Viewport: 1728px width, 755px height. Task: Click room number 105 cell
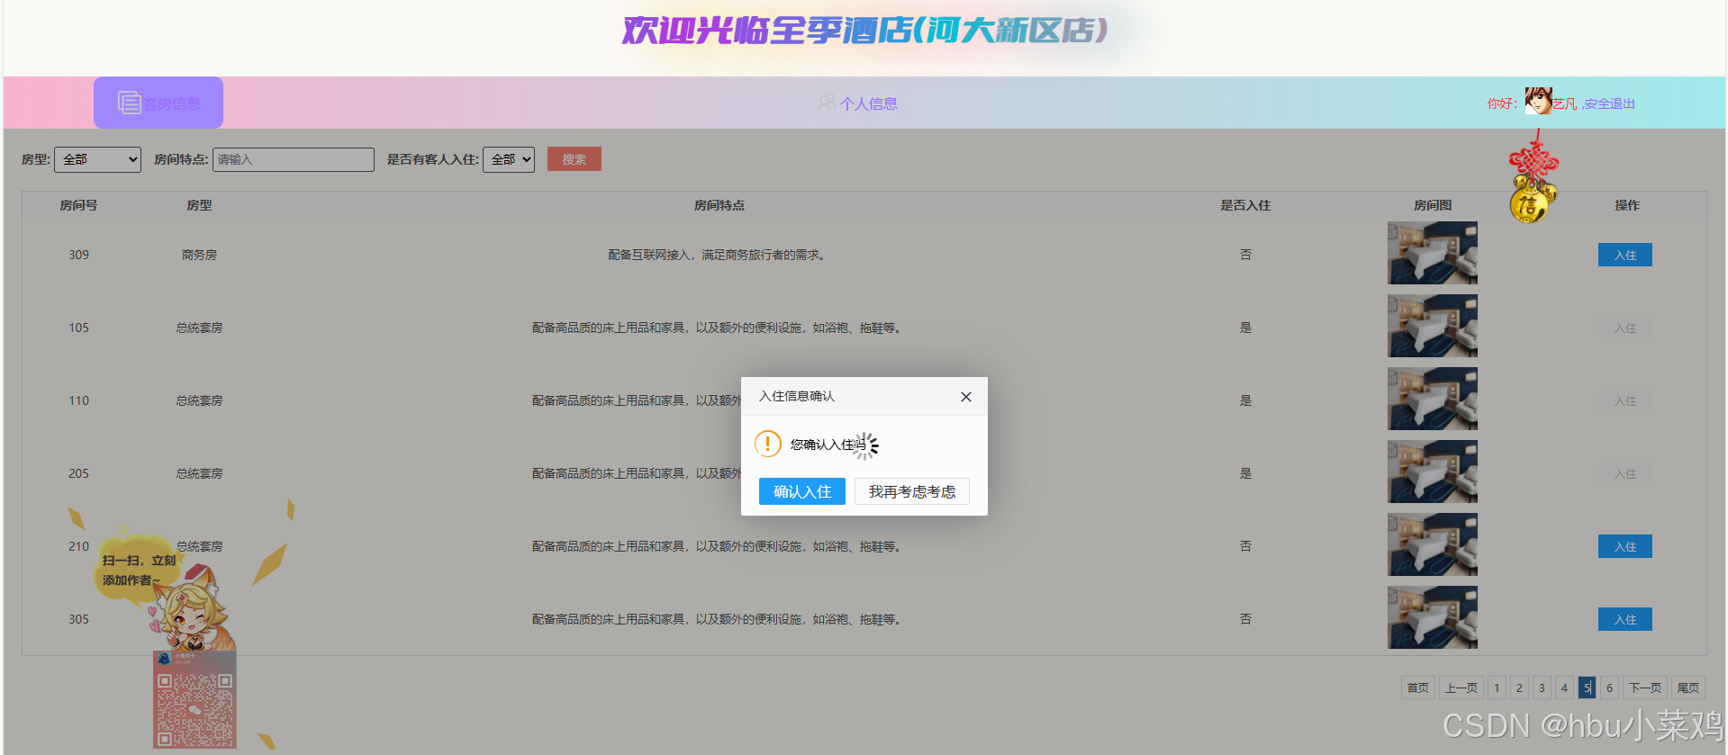78,328
